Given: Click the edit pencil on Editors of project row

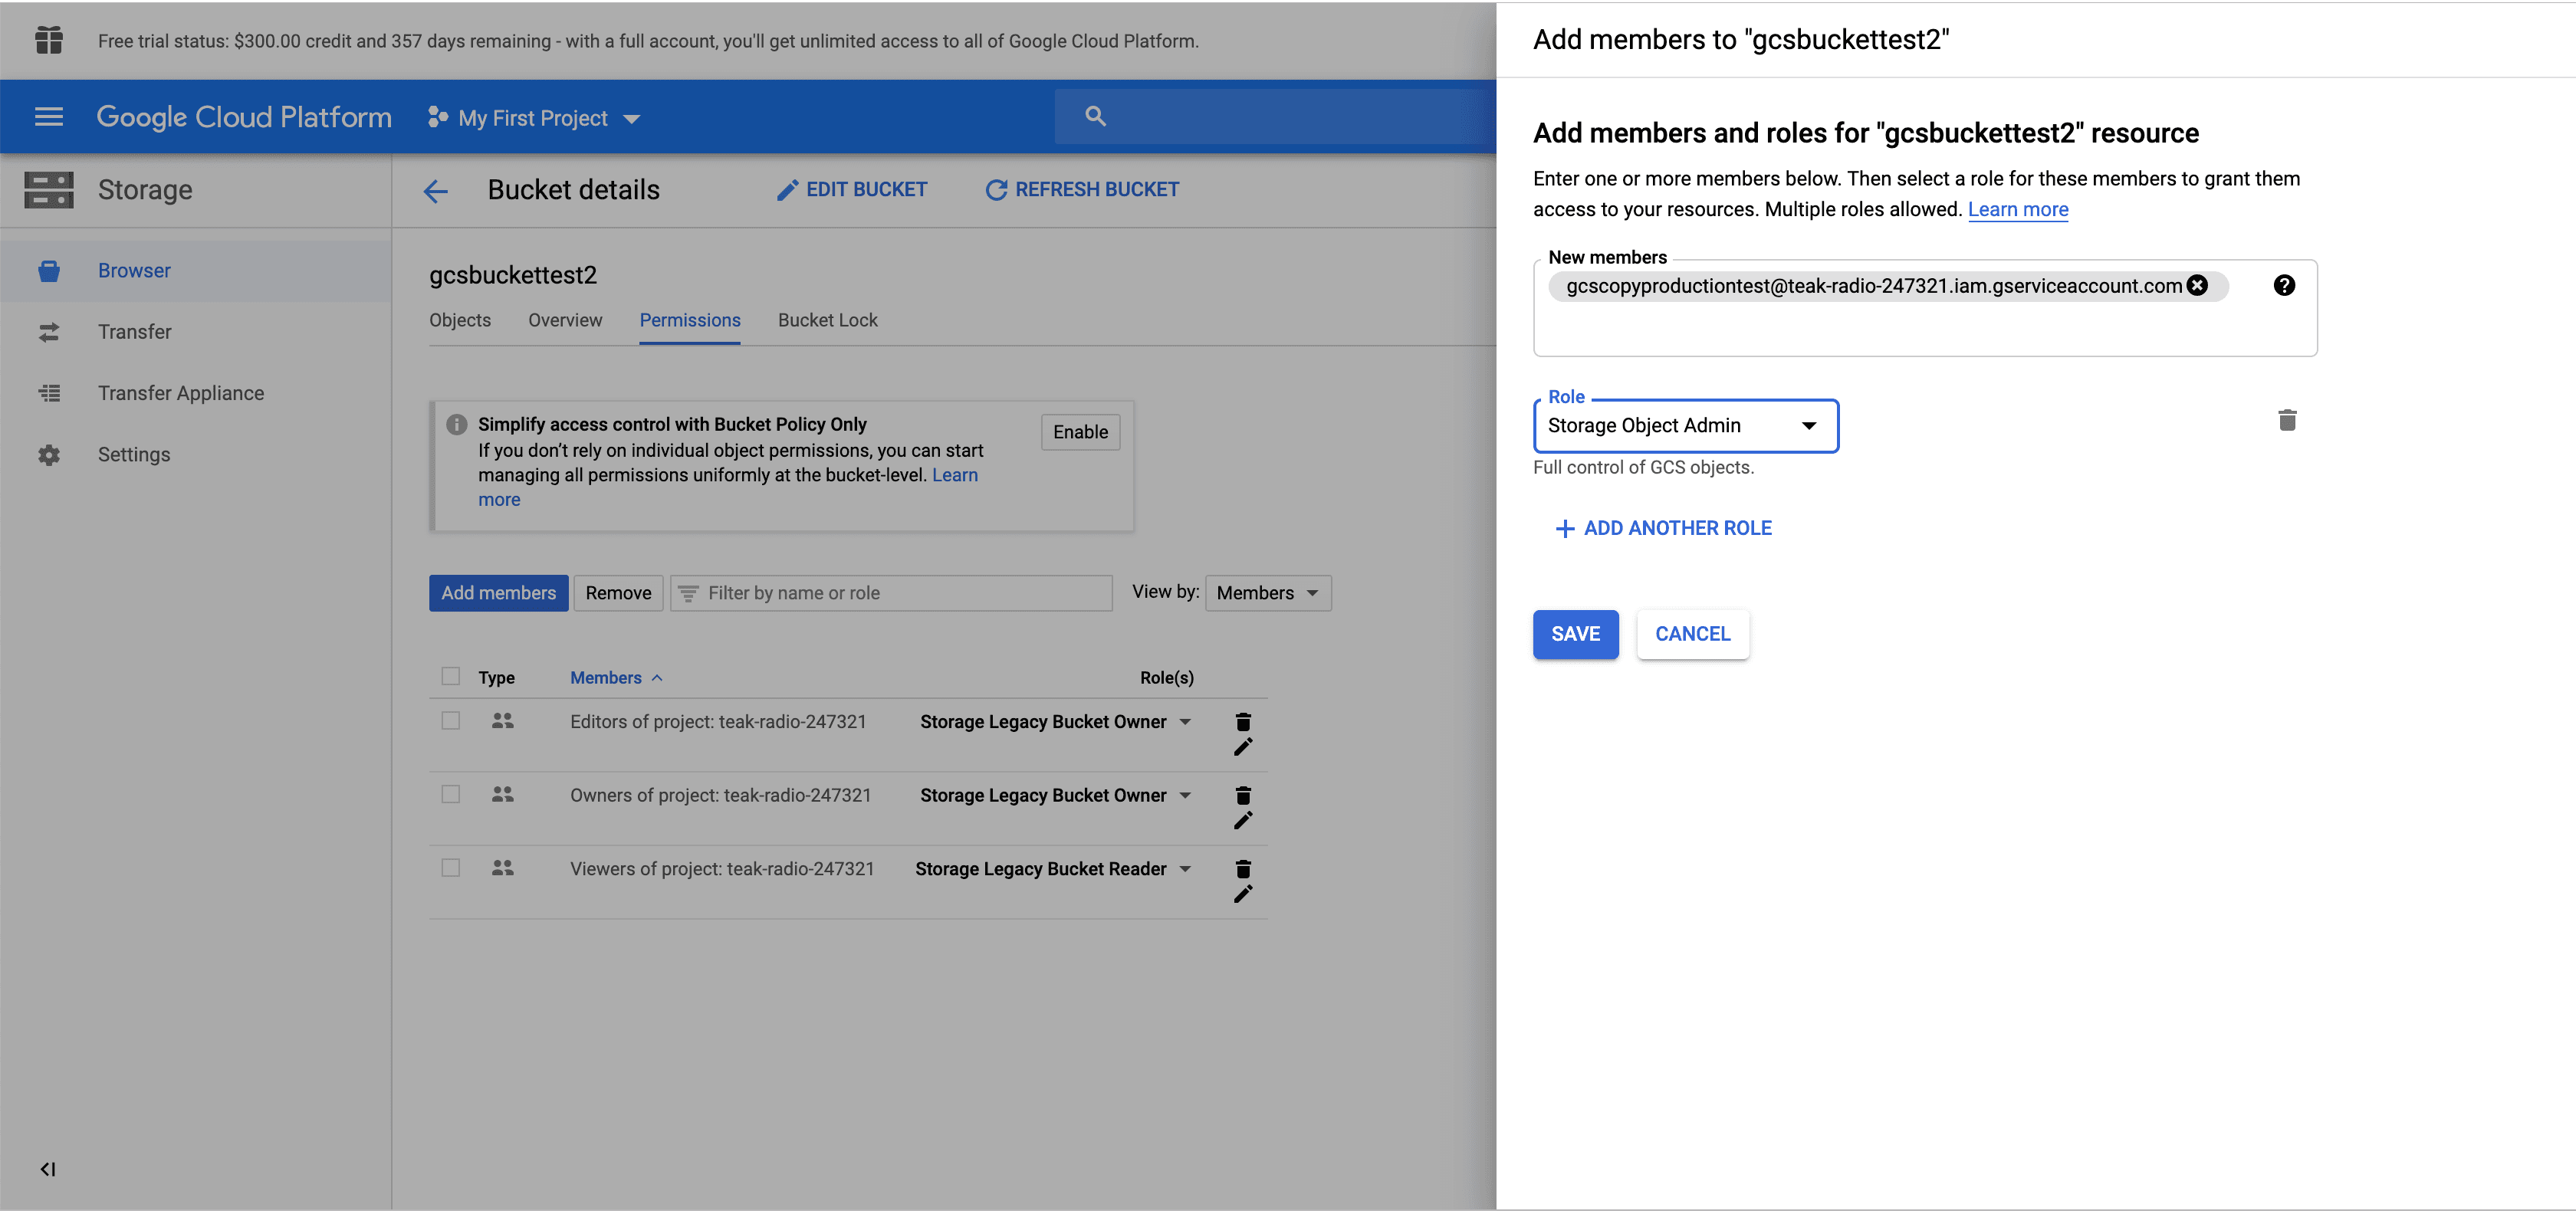Looking at the screenshot, I should point(1243,747).
